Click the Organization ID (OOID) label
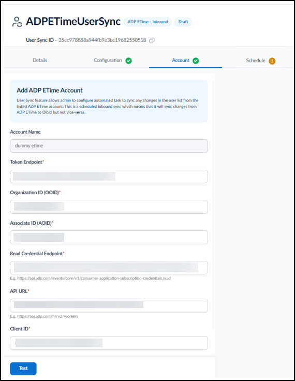 tap(35, 193)
